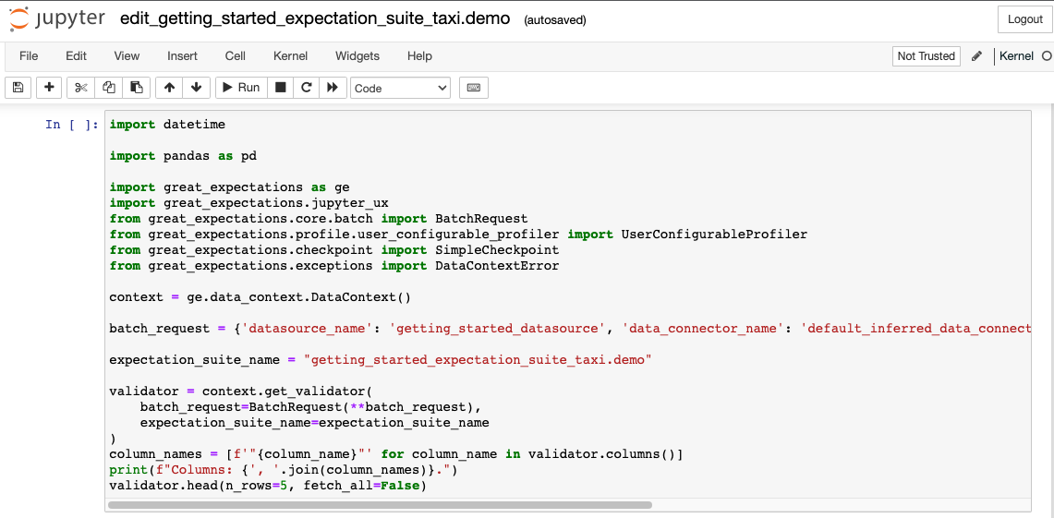Screen dimensions: 1054x518
Task: Open the command palette keyboard icon
Action: click(474, 88)
